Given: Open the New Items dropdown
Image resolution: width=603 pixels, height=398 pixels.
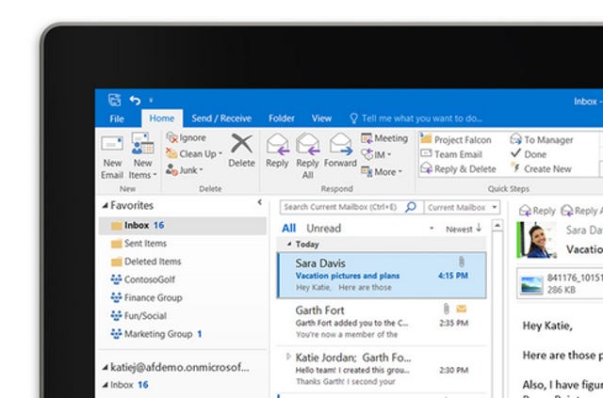Looking at the screenshot, I should pyautogui.click(x=142, y=156).
